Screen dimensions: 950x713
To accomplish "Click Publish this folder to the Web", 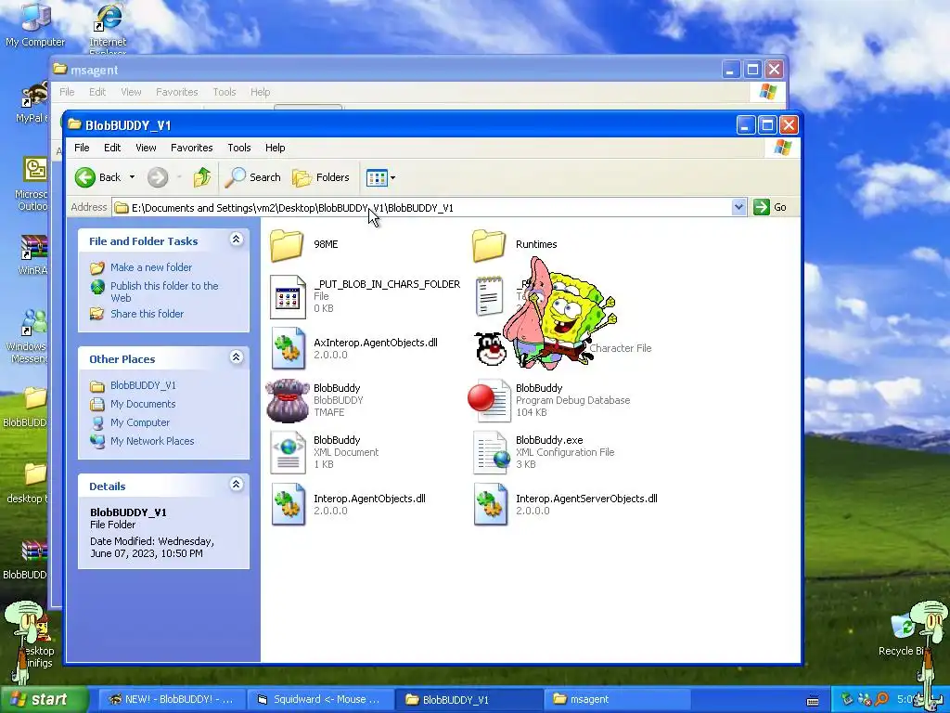I will pos(164,292).
